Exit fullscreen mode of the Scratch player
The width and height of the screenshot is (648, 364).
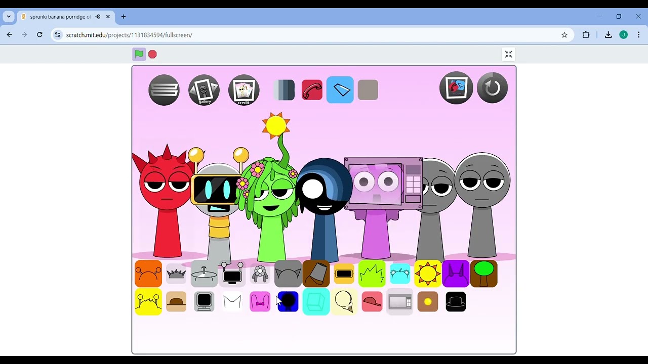[509, 54]
